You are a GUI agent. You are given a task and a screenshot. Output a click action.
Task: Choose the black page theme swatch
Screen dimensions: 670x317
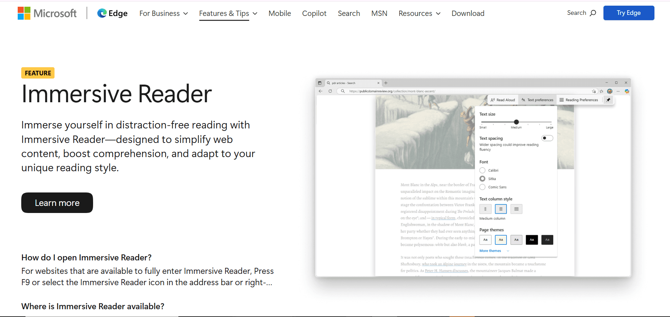(x=532, y=240)
